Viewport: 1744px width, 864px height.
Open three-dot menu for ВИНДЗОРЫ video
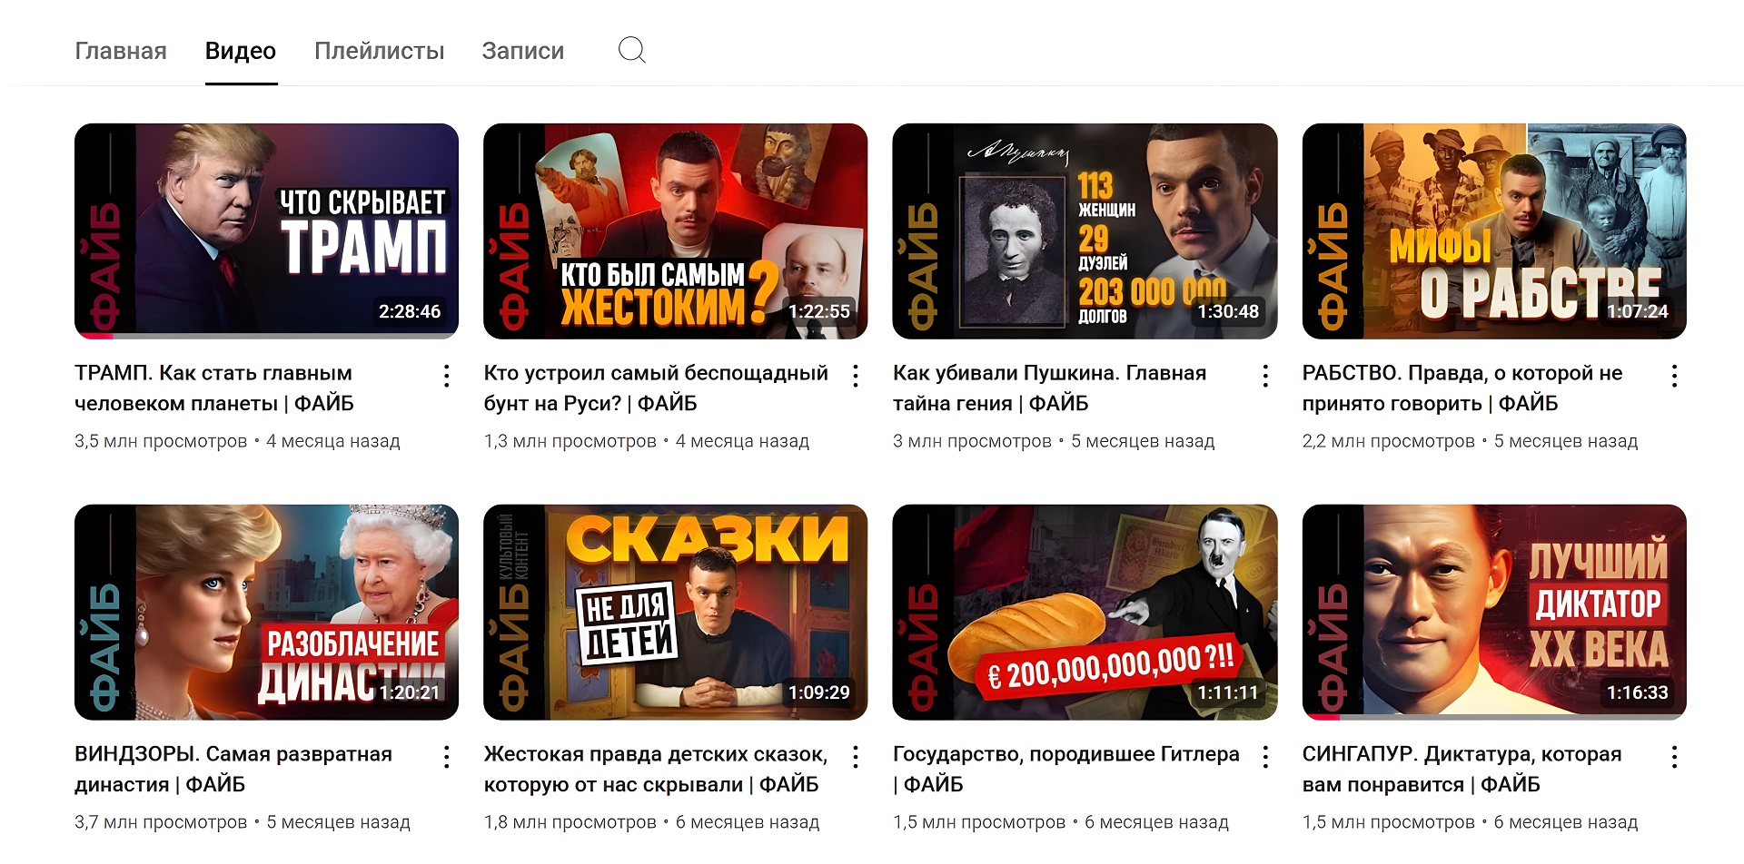click(x=446, y=757)
